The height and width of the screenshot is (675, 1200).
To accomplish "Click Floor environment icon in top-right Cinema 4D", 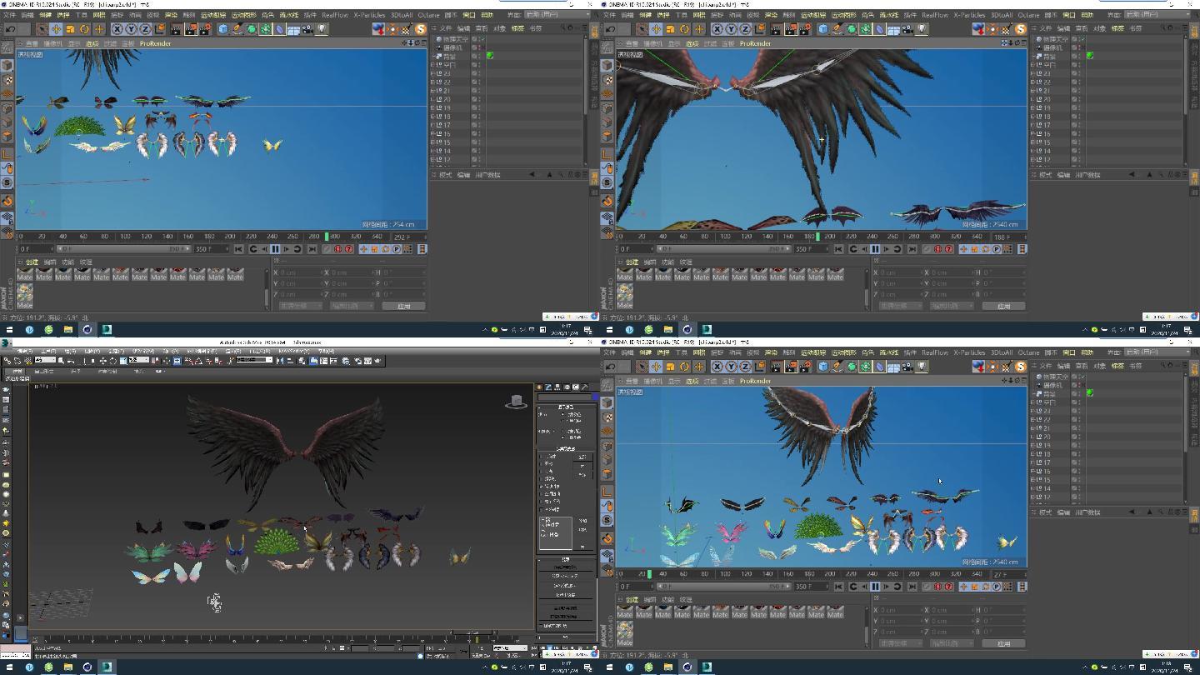I will (x=893, y=29).
